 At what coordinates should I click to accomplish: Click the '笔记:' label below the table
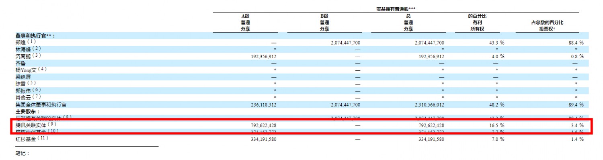(23, 153)
